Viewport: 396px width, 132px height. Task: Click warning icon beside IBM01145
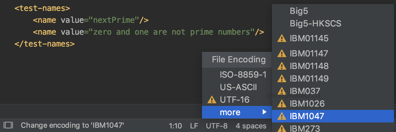[x=281, y=38]
